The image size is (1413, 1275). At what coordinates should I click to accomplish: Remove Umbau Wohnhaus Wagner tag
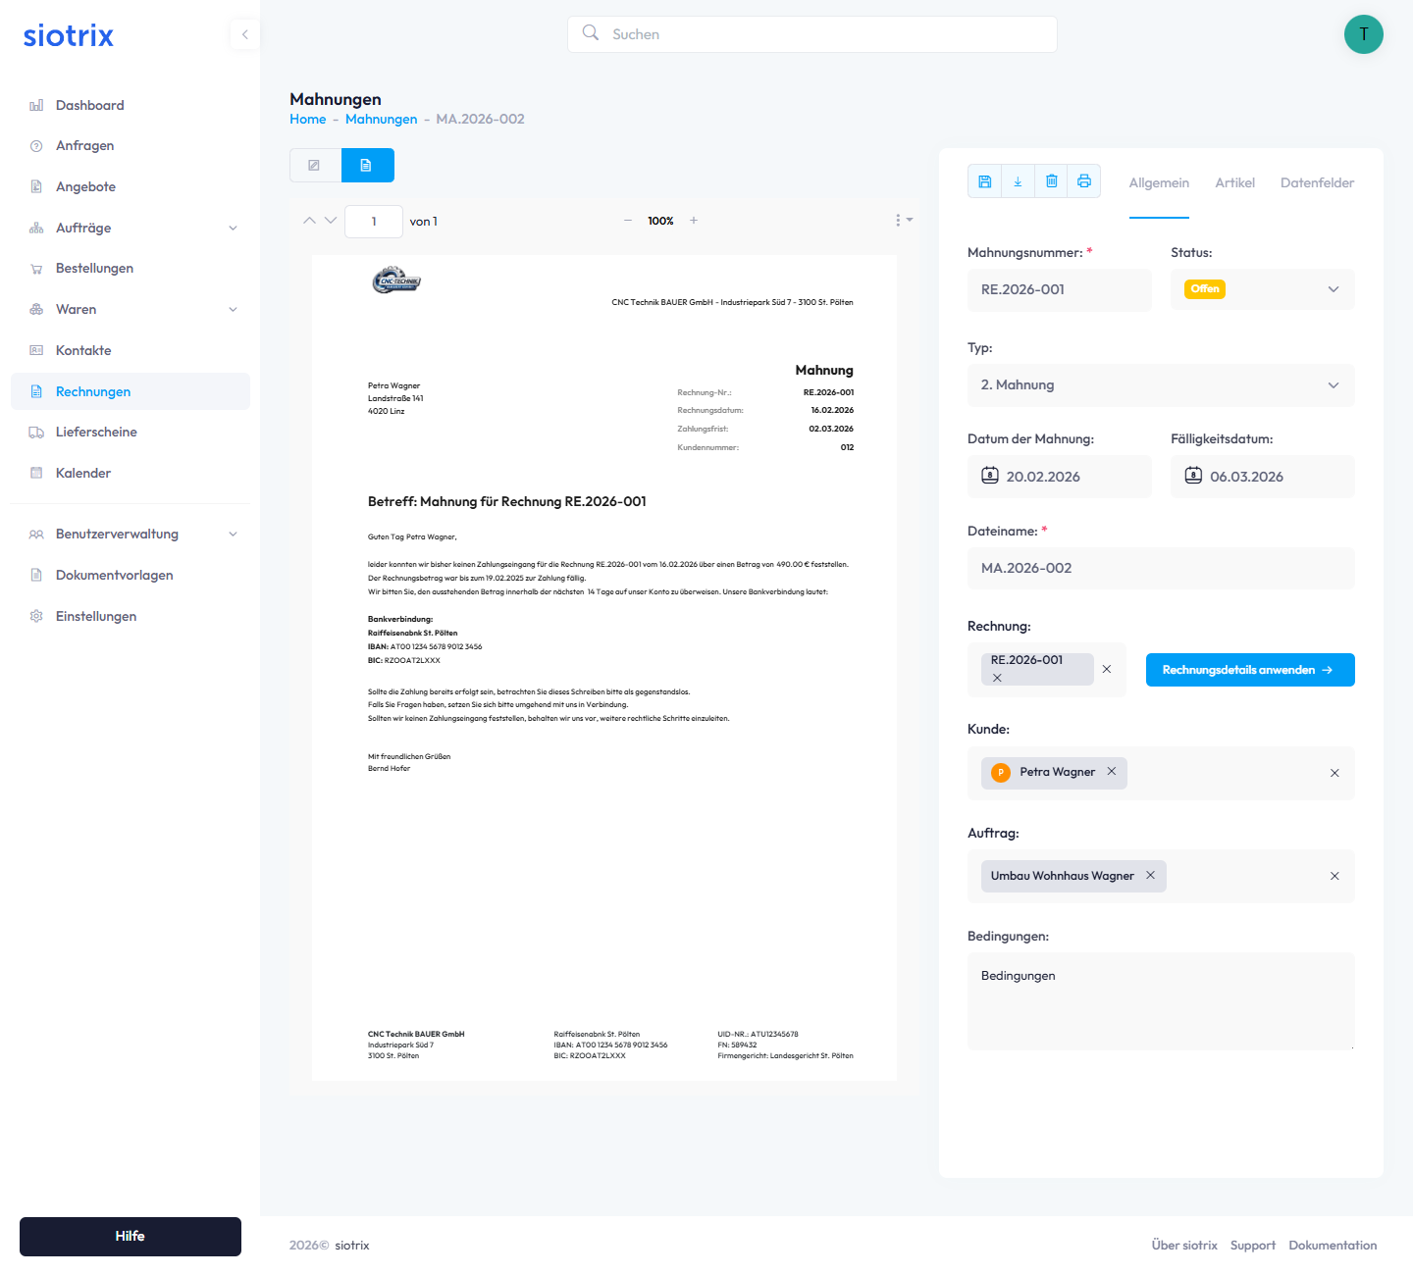(1150, 875)
